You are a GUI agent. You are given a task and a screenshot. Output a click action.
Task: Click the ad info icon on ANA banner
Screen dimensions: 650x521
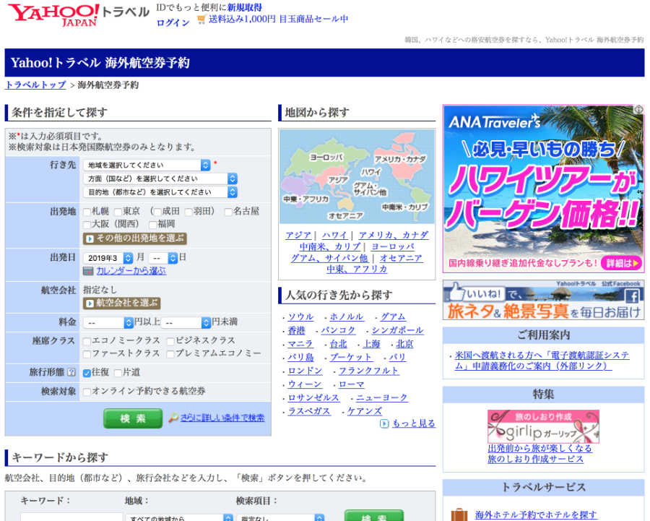638,110
